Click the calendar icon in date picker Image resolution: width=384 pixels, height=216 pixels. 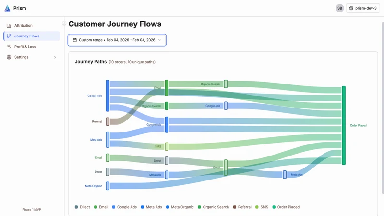(75, 40)
